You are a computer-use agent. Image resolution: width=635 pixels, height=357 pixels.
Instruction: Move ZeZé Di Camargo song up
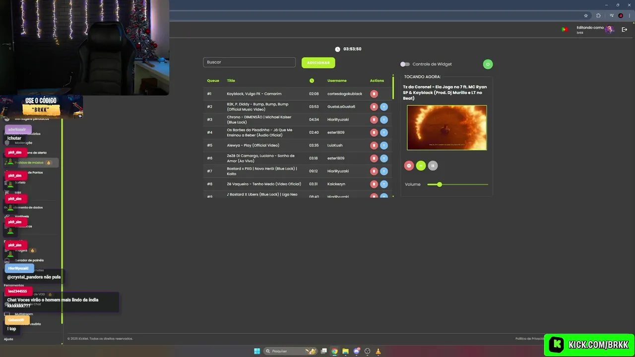pos(384,158)
